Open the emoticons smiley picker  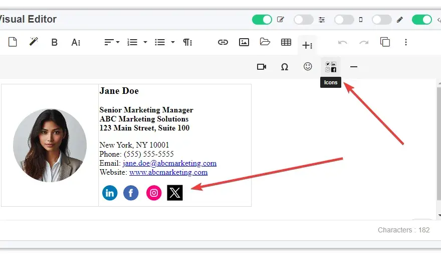coord(308,66)
